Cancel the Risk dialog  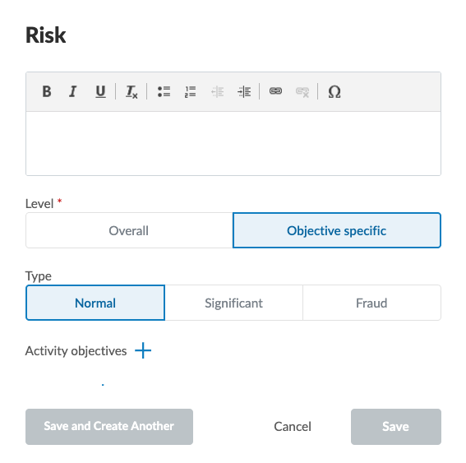tap(293, 427)
